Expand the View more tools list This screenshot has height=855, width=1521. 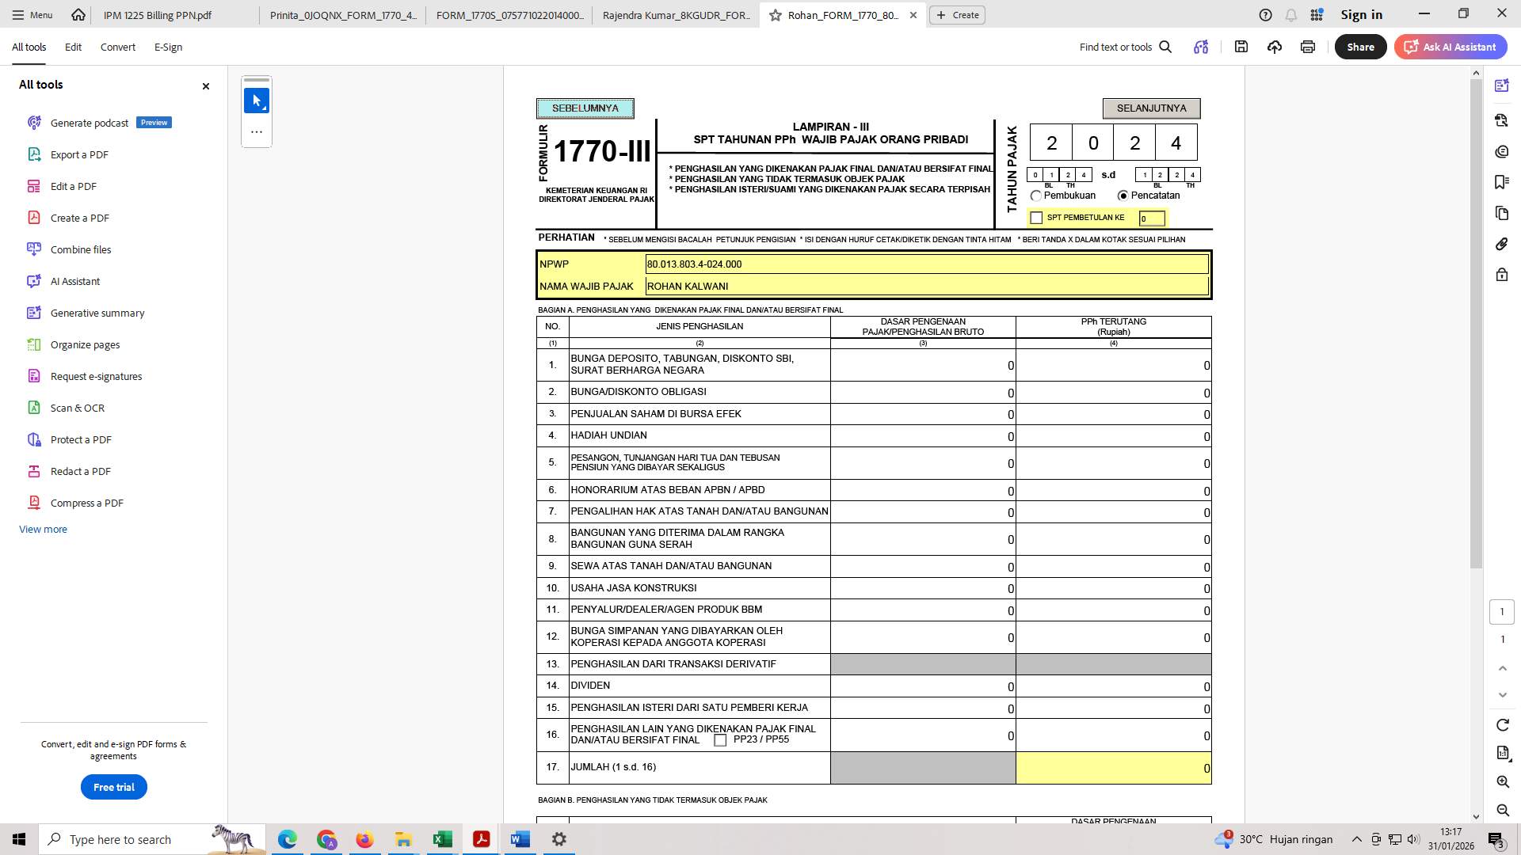(43, 529)
